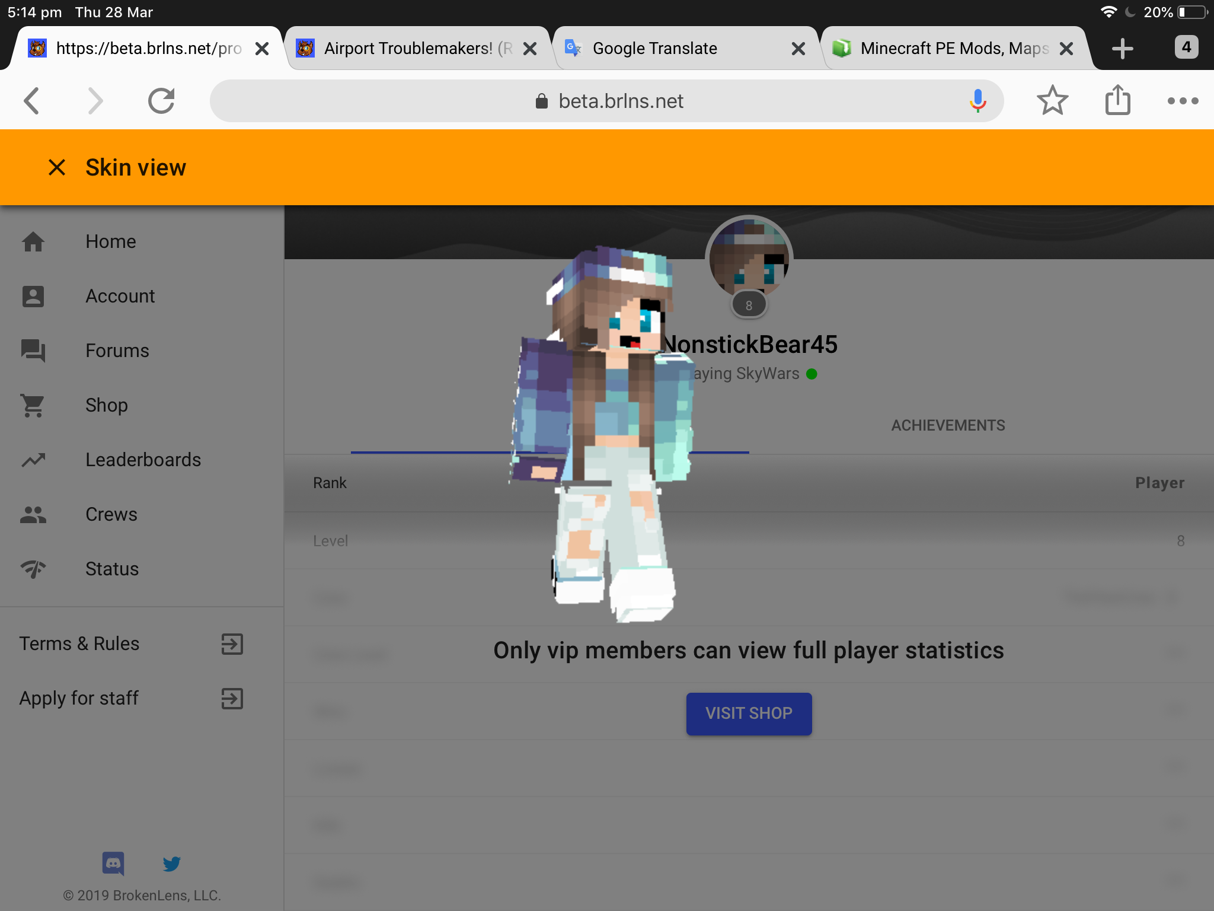Click the vip members statistics message
This screenshot has height=911, width=1214.
749,650
